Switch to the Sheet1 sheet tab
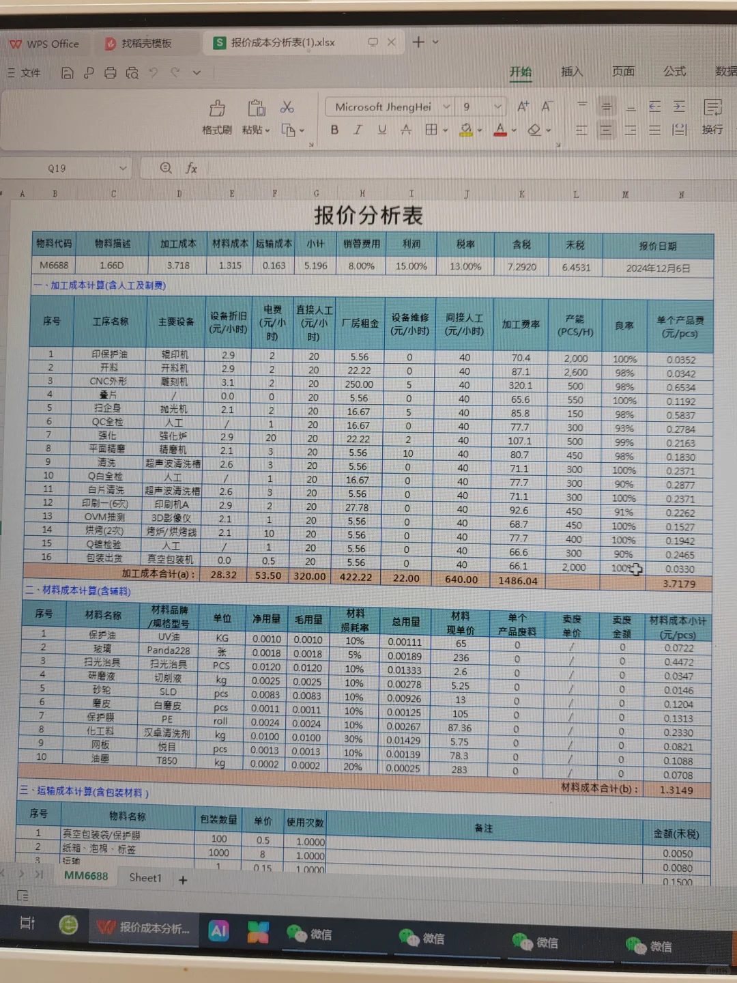This screenshot has height=983, width=737. point(144,878)
